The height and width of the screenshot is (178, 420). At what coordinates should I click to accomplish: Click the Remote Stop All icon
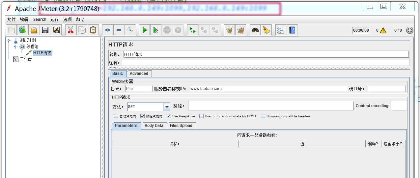coord(204,30)
